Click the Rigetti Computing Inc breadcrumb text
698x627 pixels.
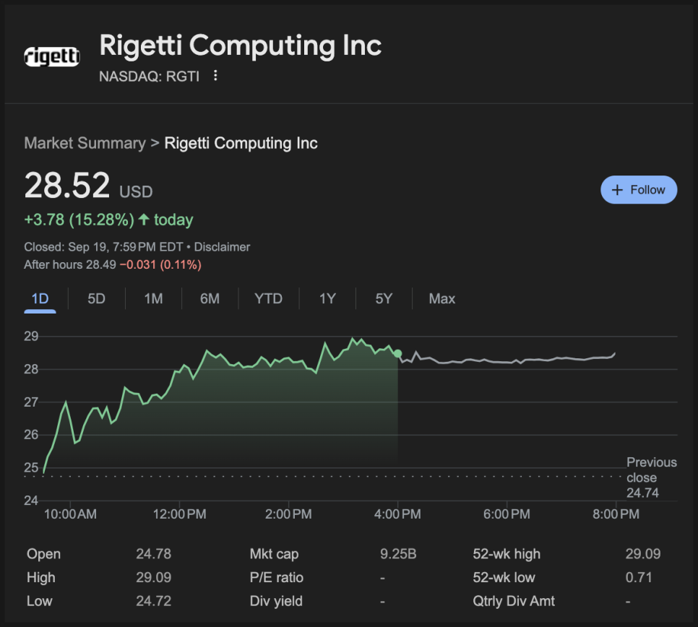[x=241, y=143]
